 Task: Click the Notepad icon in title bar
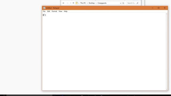44,8
